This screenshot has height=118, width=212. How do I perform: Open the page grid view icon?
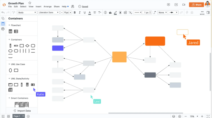pos(9,116)
